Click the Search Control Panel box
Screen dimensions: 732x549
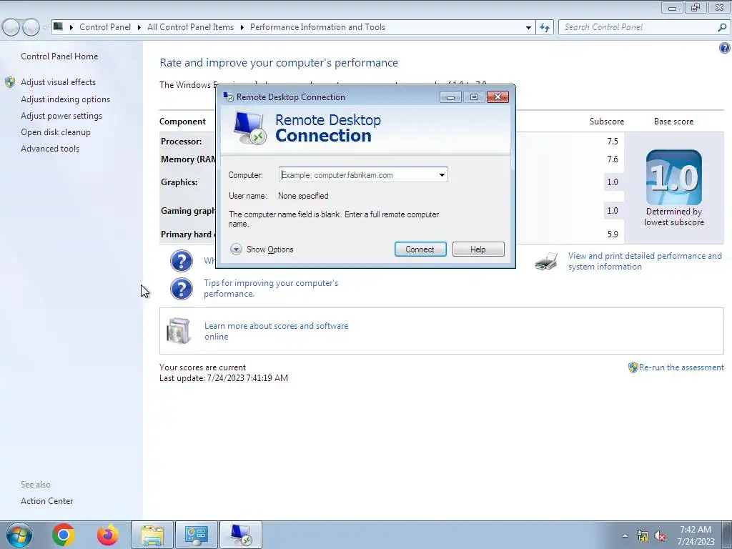click(643, 27)
